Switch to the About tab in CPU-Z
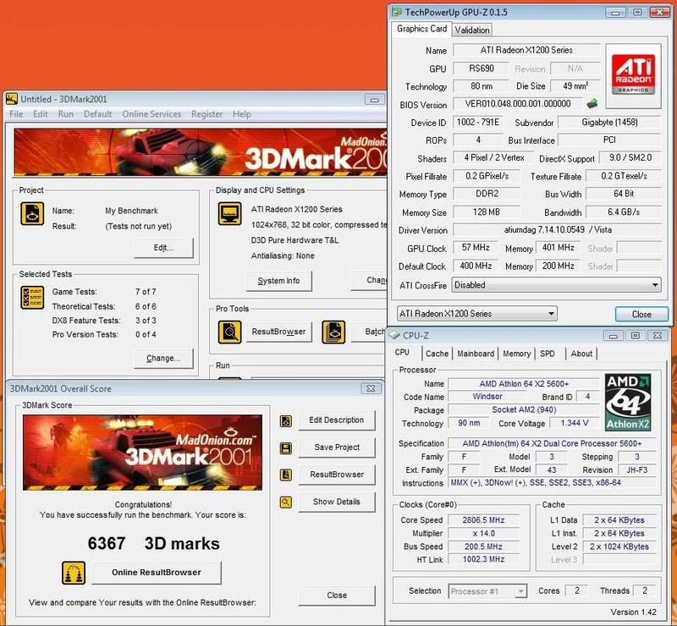 click(581, 354)
